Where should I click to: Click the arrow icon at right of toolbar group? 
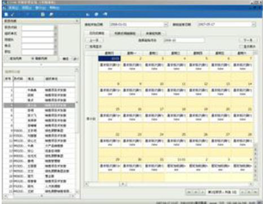click(x=105, y=14)
